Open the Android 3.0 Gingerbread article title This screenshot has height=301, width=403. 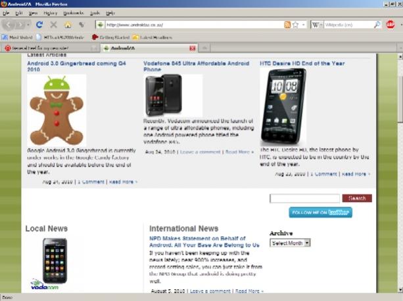(x=76, y=66)
